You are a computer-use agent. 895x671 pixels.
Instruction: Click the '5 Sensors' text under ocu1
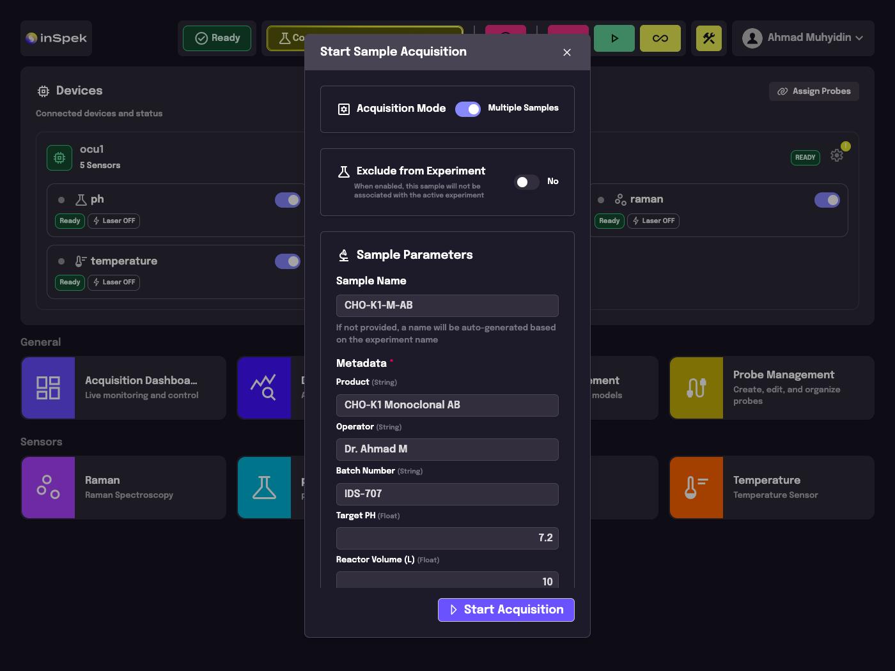(100, 166)
